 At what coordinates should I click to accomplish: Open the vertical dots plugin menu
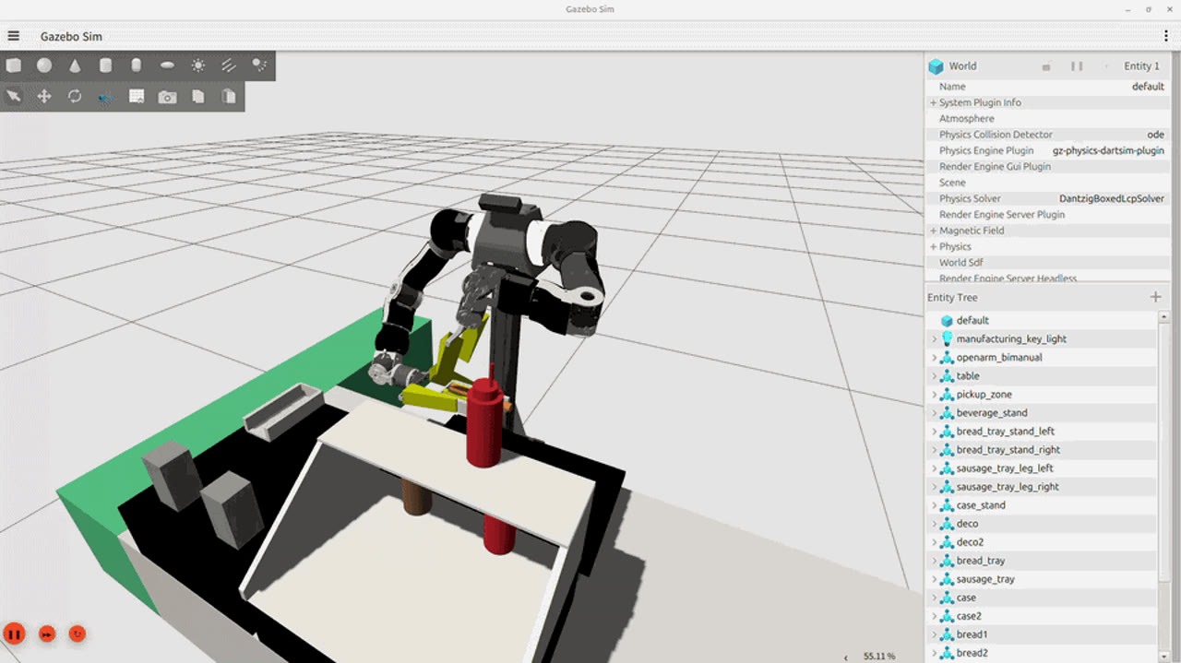pos(1166,36)
